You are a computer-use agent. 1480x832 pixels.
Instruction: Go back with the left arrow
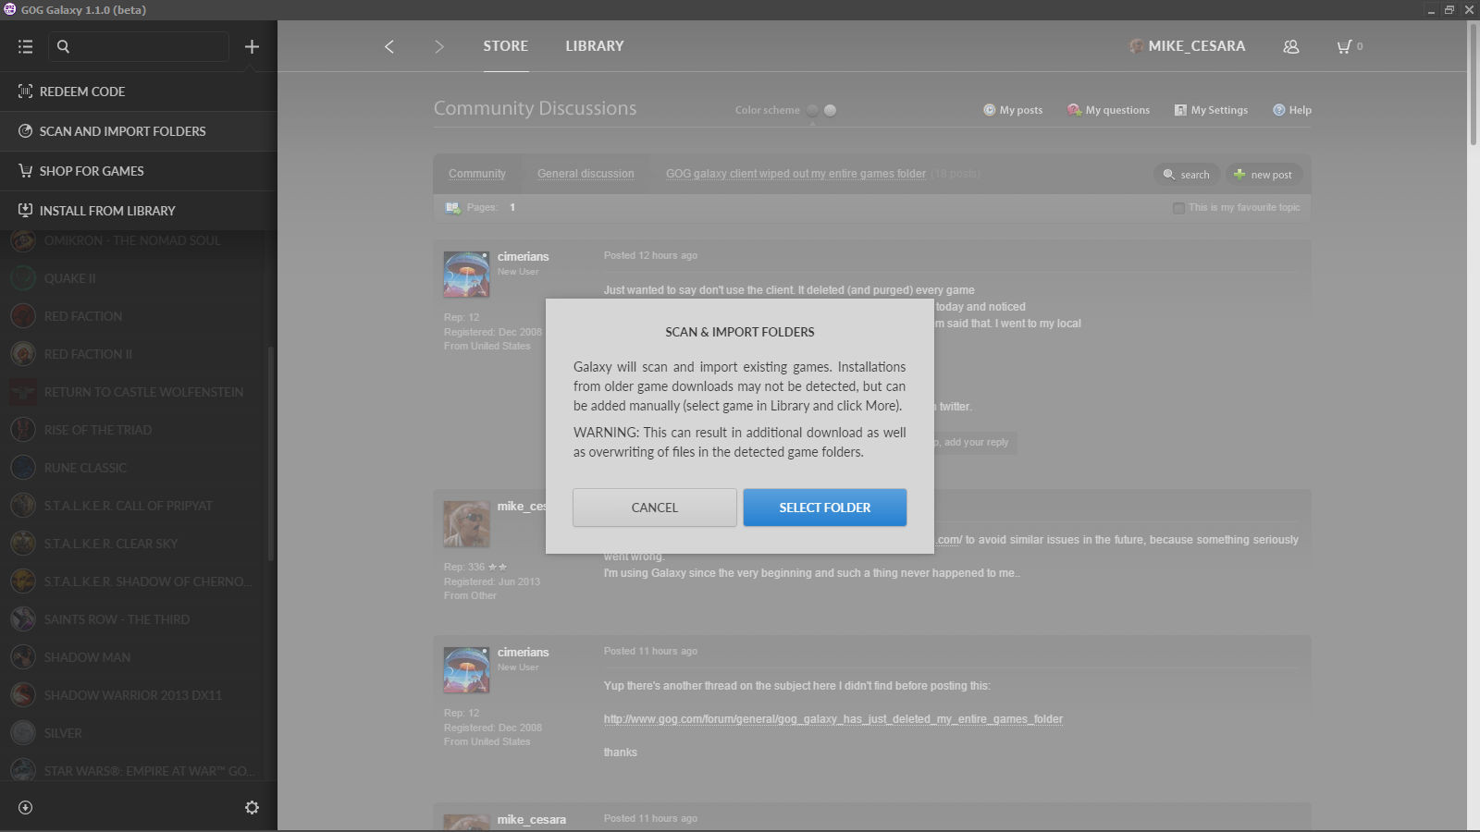point(389,46)
